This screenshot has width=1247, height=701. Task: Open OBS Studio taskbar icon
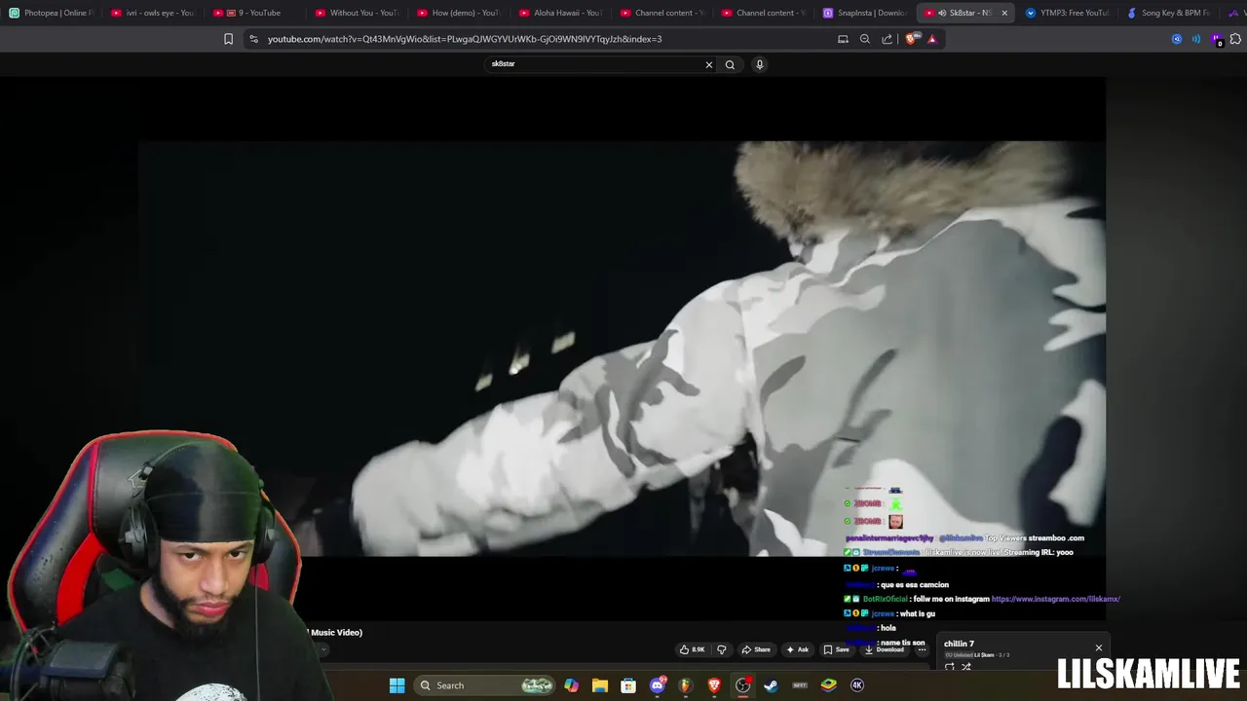(743, 685)
